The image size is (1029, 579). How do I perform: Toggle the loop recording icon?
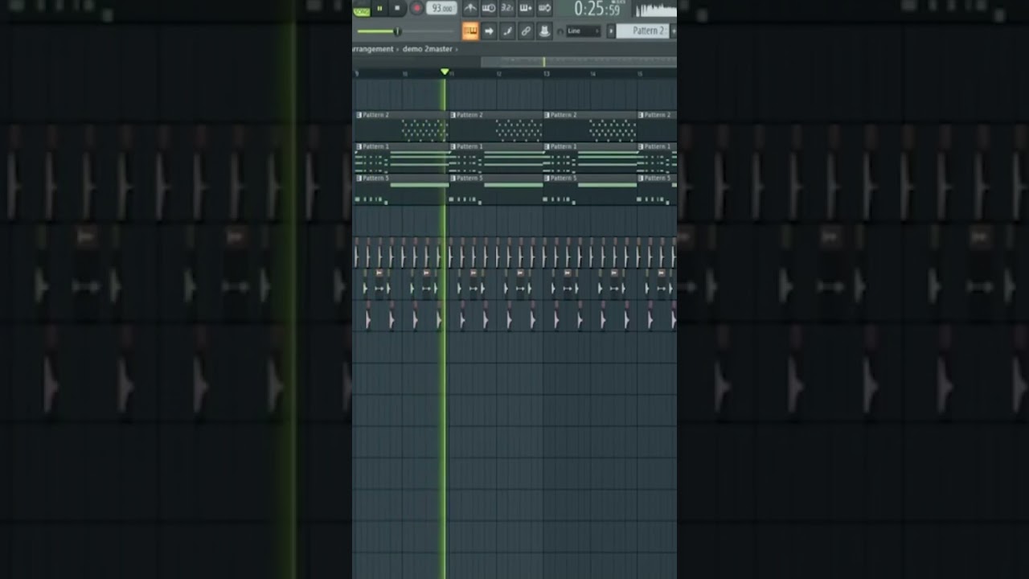click(544, 8)
